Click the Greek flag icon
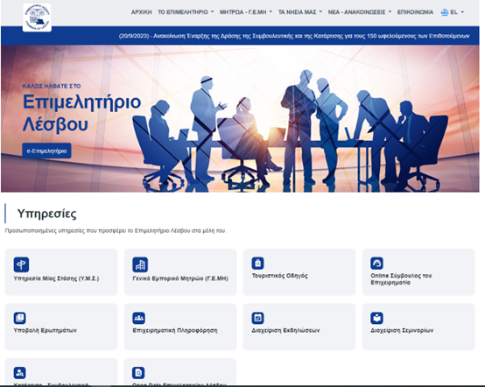This screenshot has width=485, height=387. [x=445, y=12]
